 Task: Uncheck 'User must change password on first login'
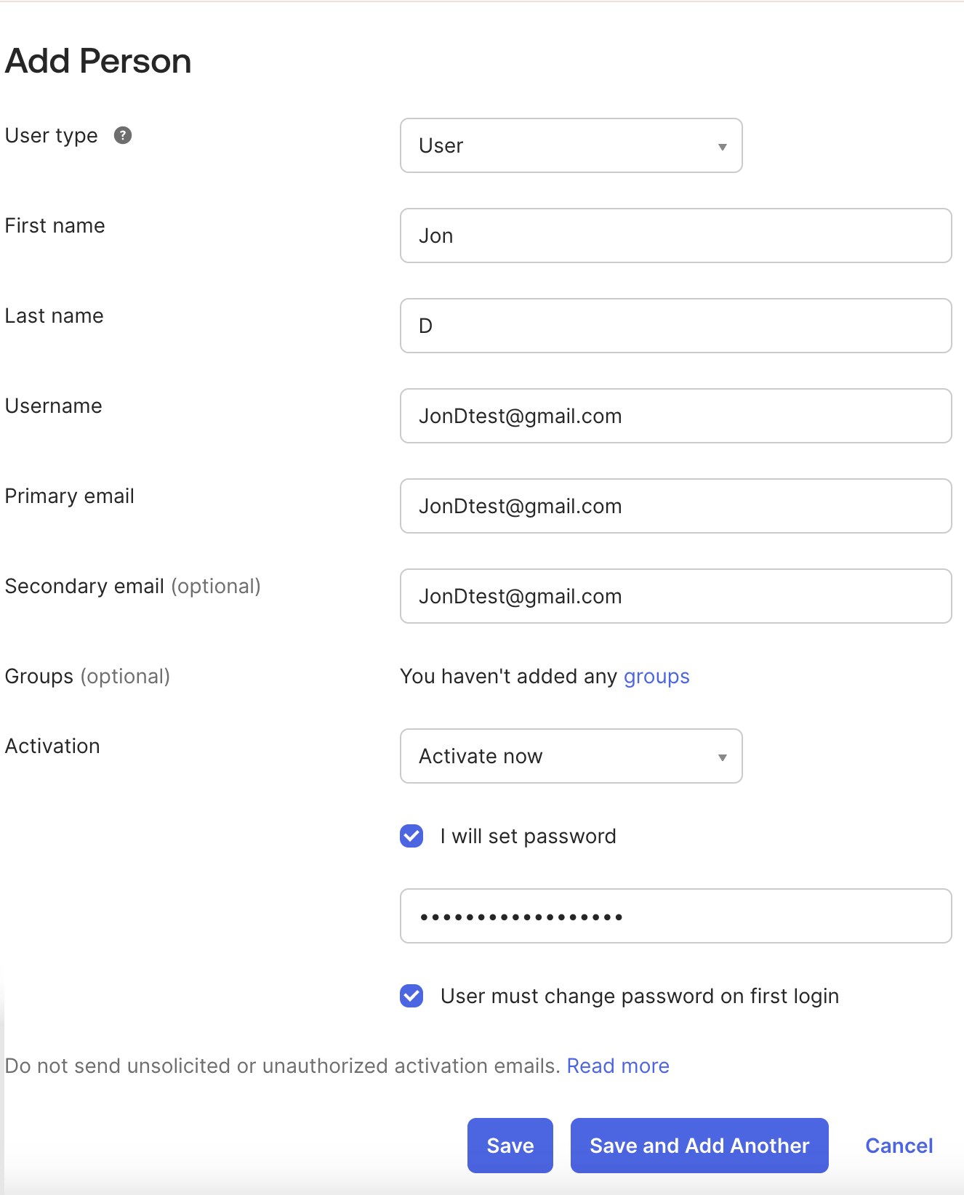coord(411,996)
